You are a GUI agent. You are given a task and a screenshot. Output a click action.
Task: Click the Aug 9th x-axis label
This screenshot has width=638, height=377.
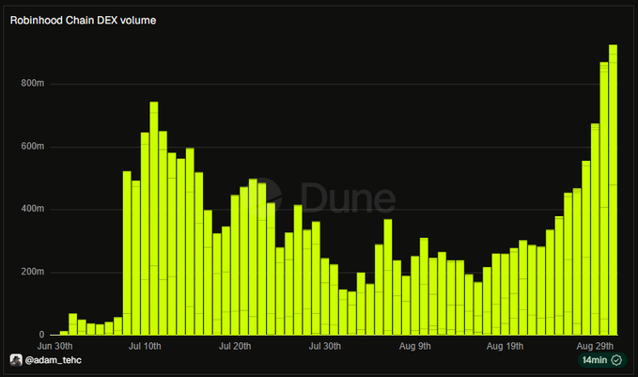[414, 347]
